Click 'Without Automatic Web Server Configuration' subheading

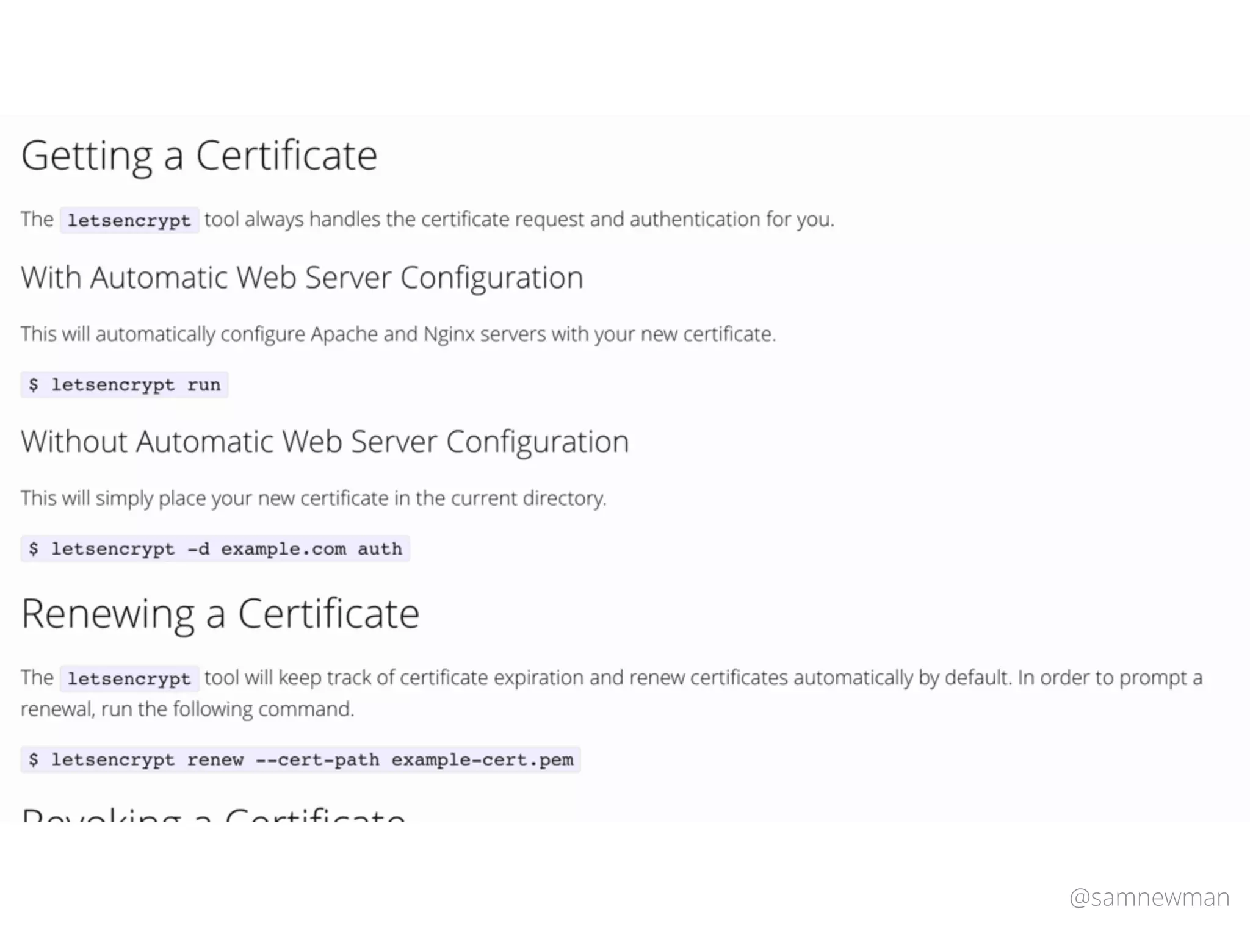[x=325, y=442]
